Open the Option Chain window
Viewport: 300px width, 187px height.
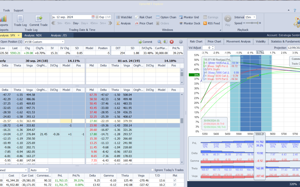point(166,17)
